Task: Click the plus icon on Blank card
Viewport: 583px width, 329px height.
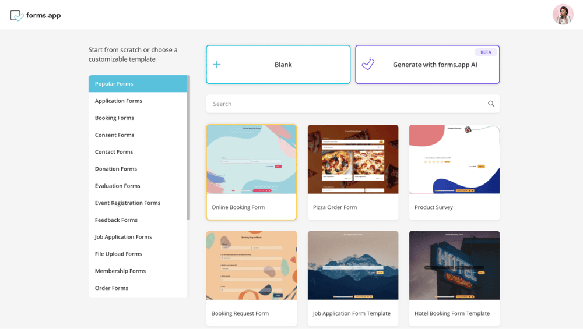Action: click(x=217, y=65)
